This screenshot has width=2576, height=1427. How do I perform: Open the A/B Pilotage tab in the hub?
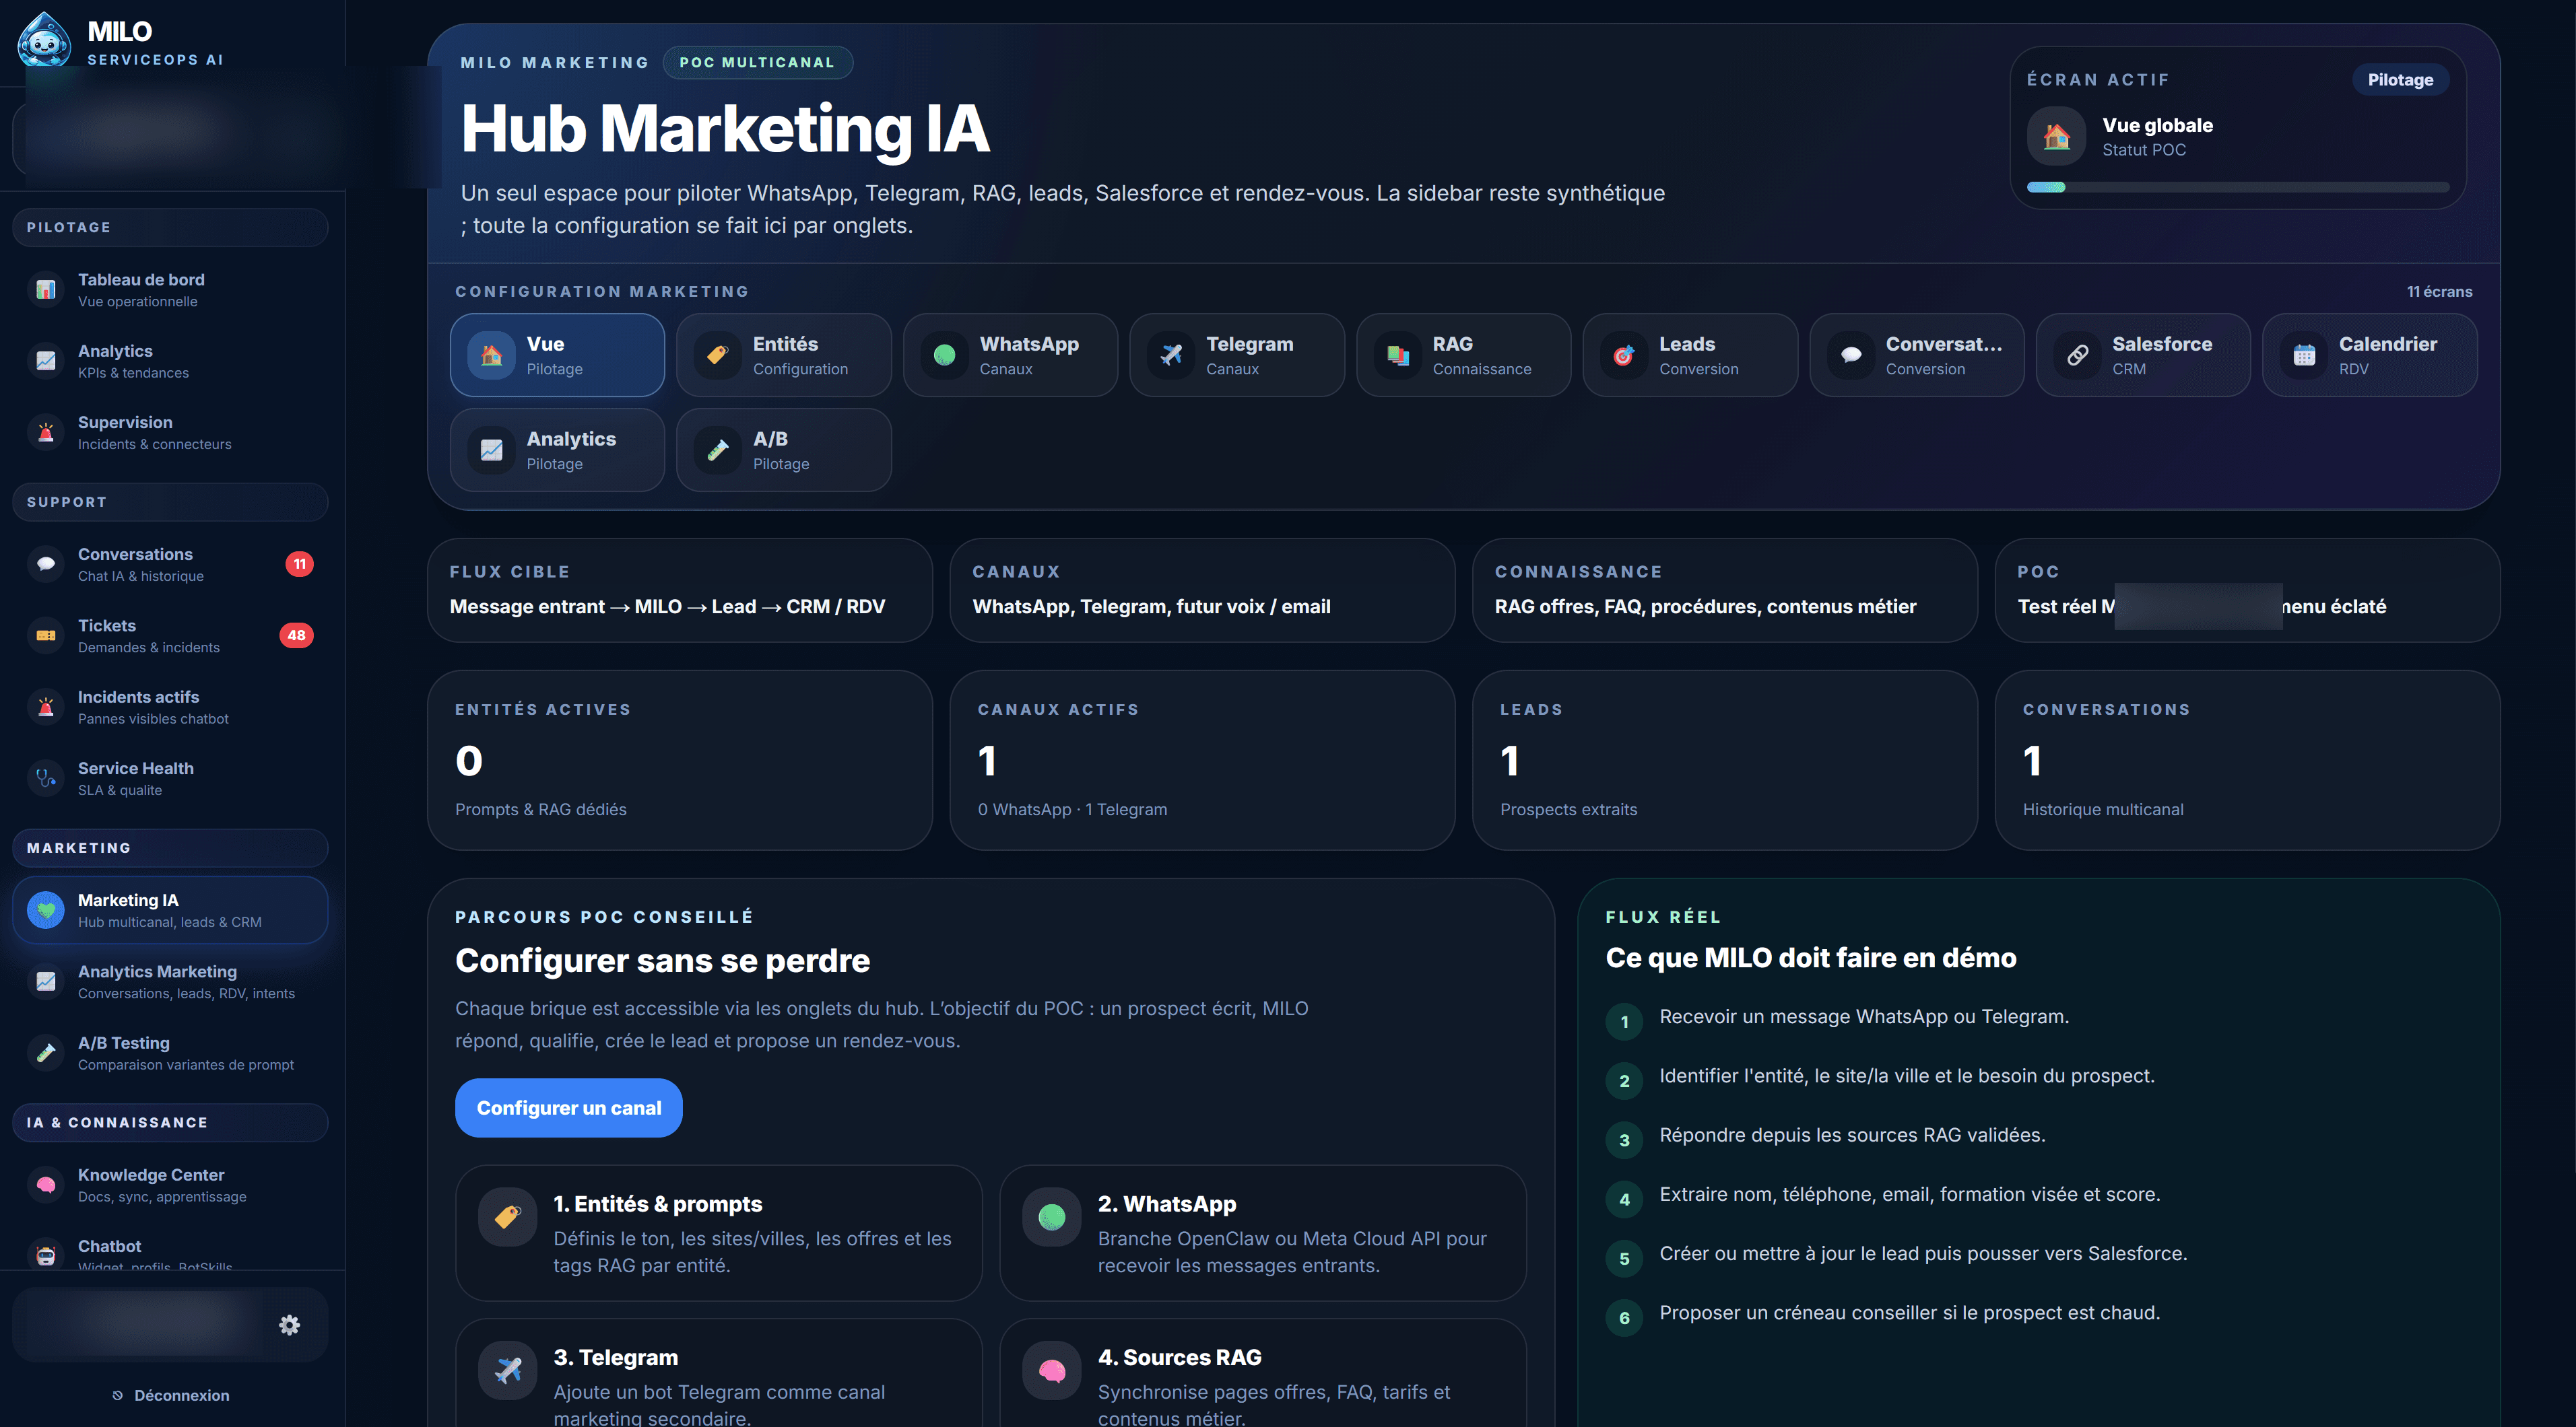click(x=784, y=450)
